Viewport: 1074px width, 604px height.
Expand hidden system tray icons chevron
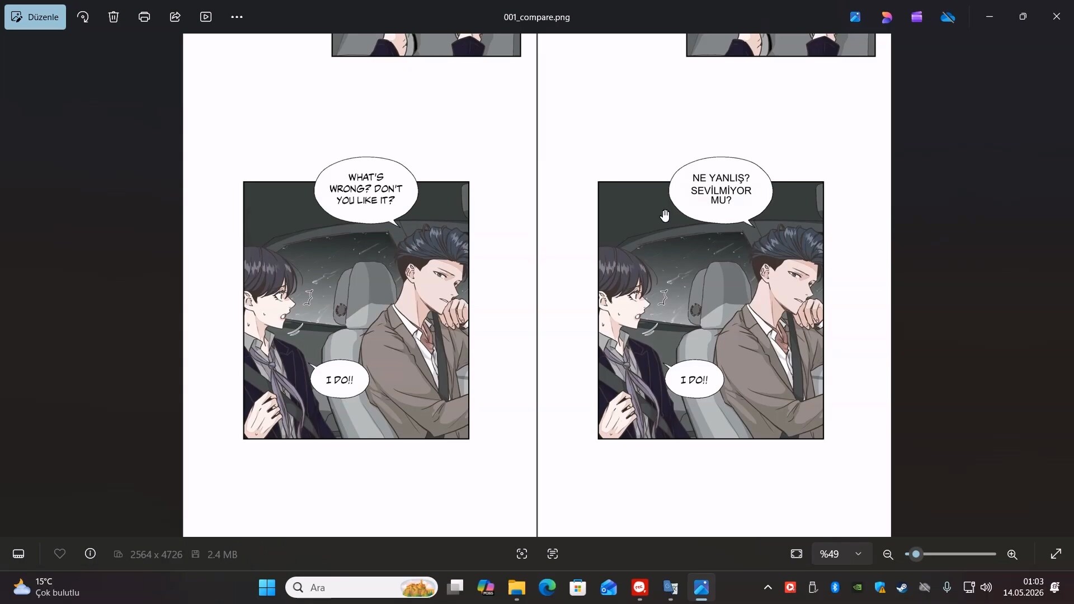[x=768, y=587]
